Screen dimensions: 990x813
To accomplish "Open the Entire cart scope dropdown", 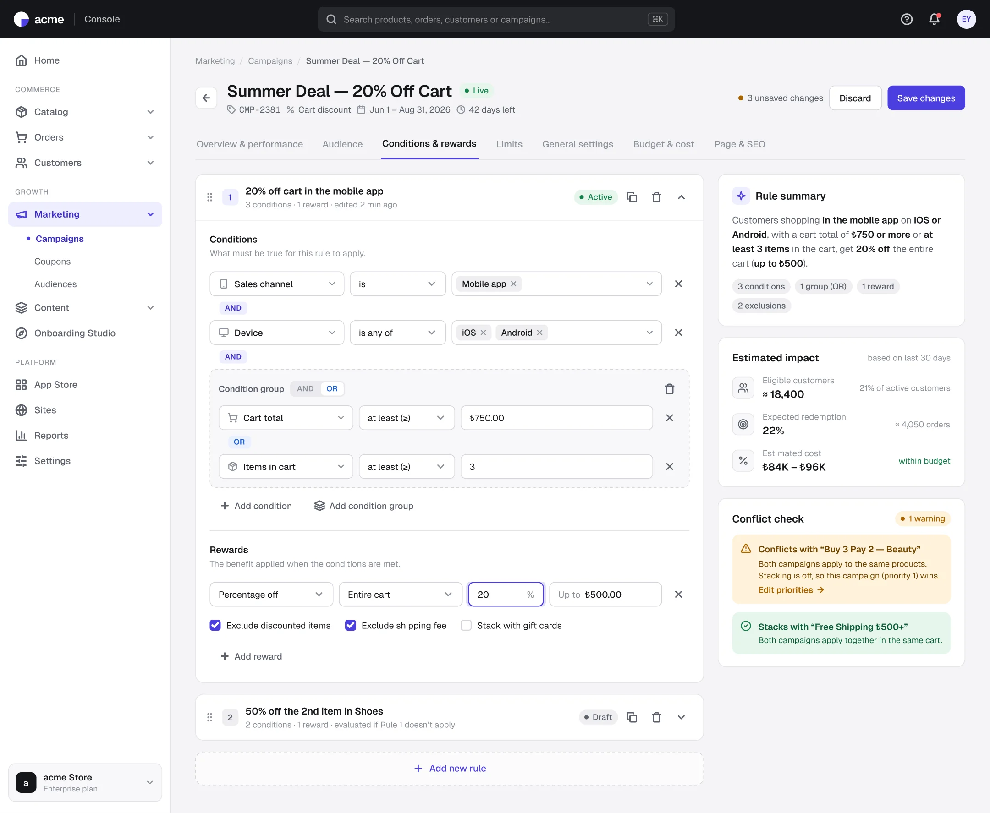I will click(401, 595).
